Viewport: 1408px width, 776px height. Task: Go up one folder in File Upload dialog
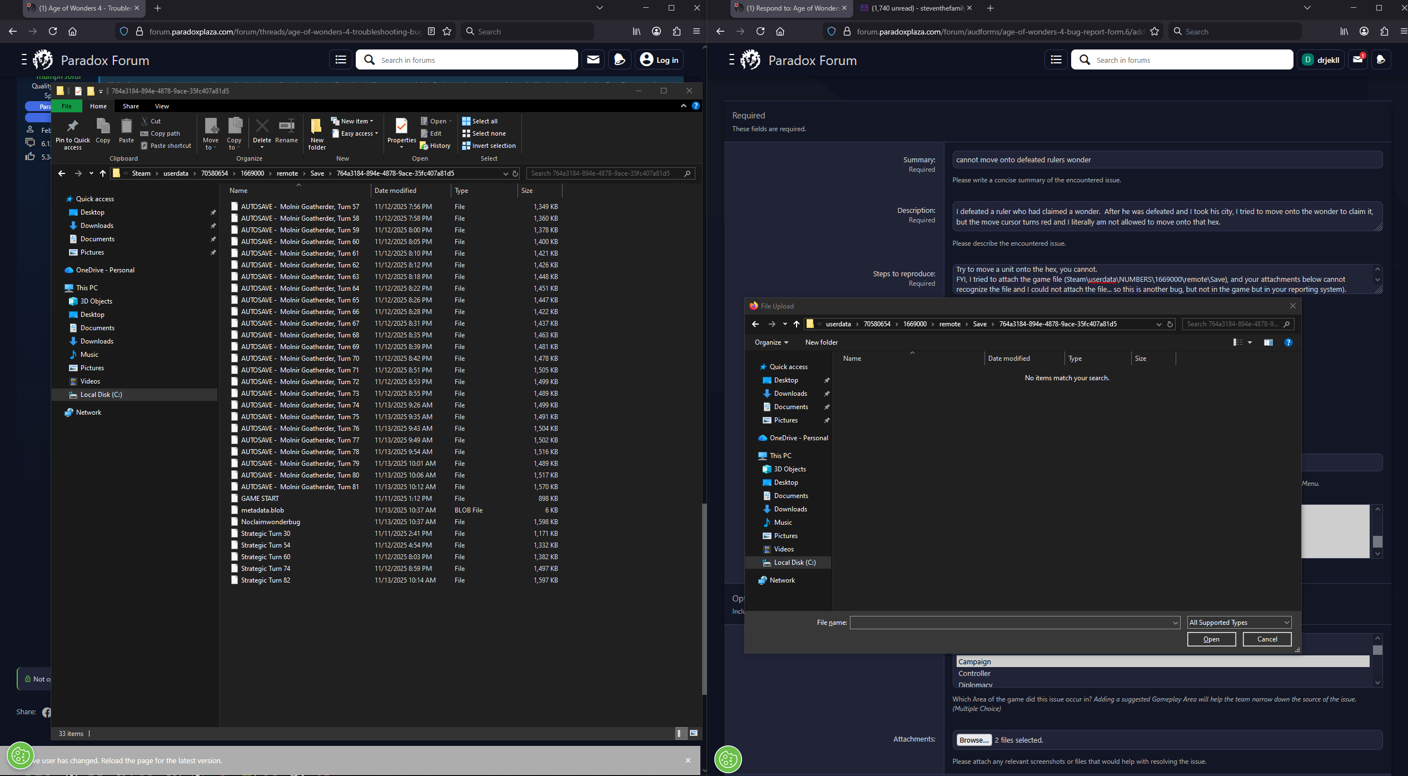click(796, 324)
